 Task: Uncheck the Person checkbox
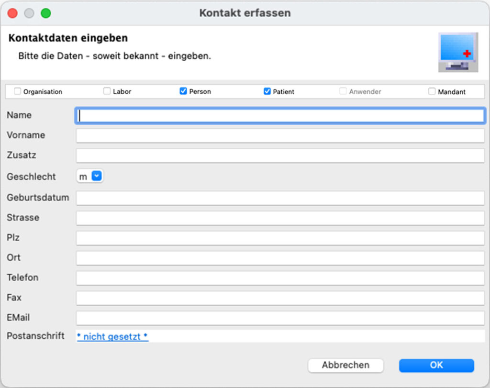coord(183,91)
